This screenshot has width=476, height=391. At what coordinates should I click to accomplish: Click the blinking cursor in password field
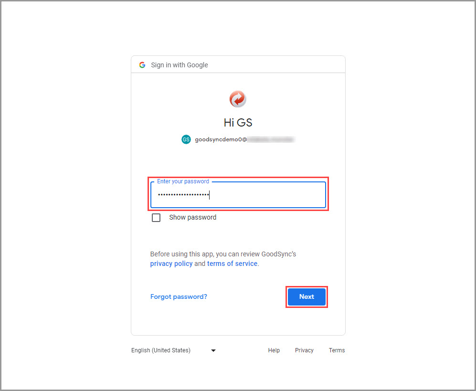[x=210, y=194]
